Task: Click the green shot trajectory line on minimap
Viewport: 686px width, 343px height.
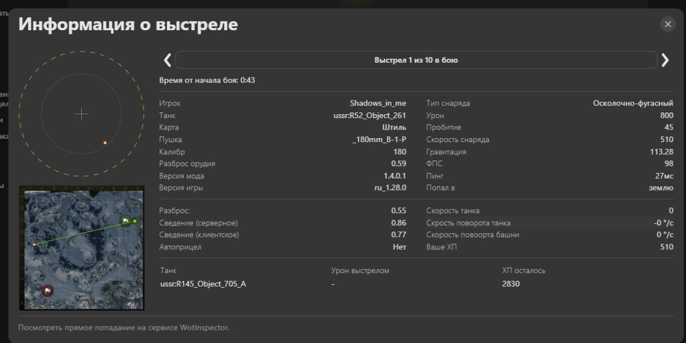Action: tap(80, 233)
